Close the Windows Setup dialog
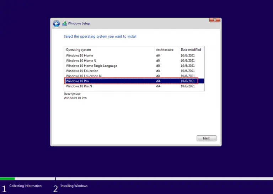The height and width of the screenshot is (194, 273). pyautogui.click(x=215, y=20)
